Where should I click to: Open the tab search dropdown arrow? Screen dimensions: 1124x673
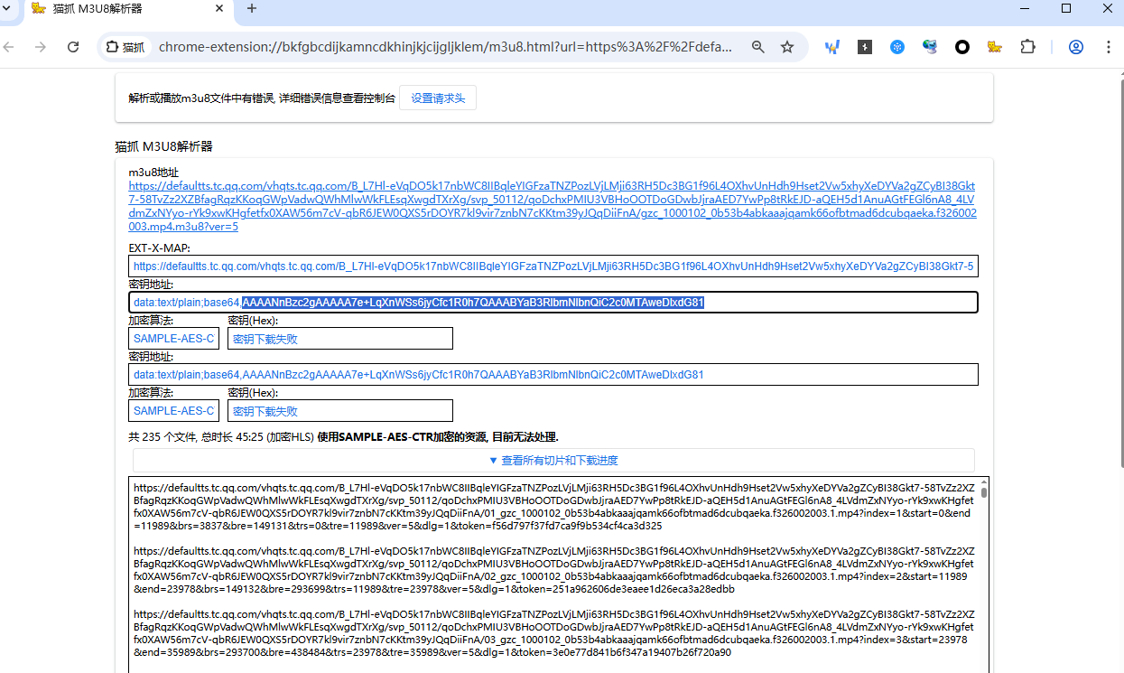(x=7, y=8)
